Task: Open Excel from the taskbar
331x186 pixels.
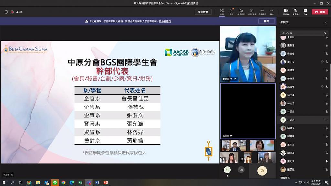Action: (x=80, y=182)
